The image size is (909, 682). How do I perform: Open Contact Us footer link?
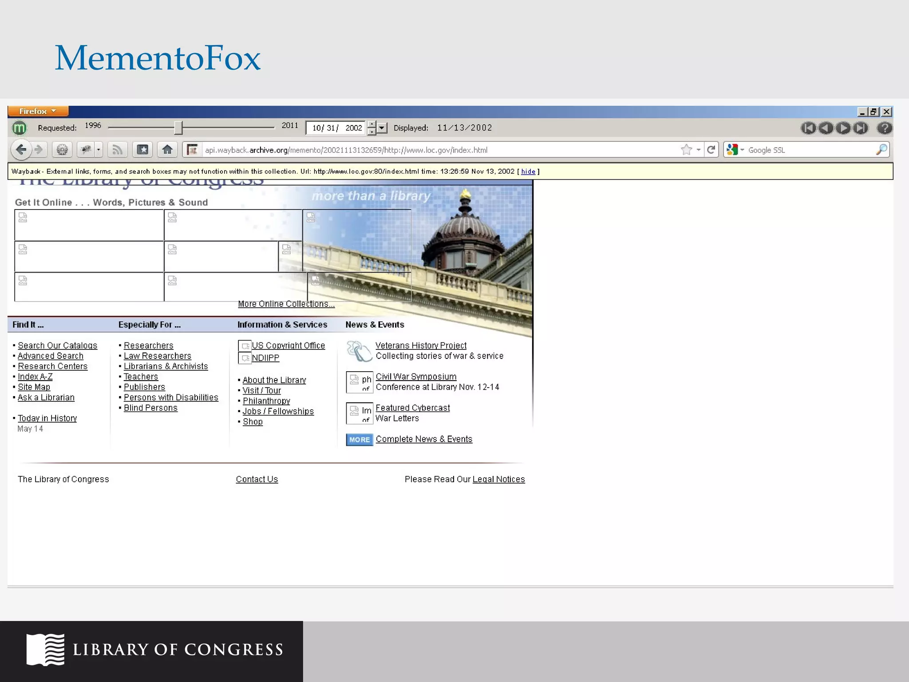point(257,480)
